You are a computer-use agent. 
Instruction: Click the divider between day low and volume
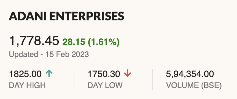click(152, 80)
